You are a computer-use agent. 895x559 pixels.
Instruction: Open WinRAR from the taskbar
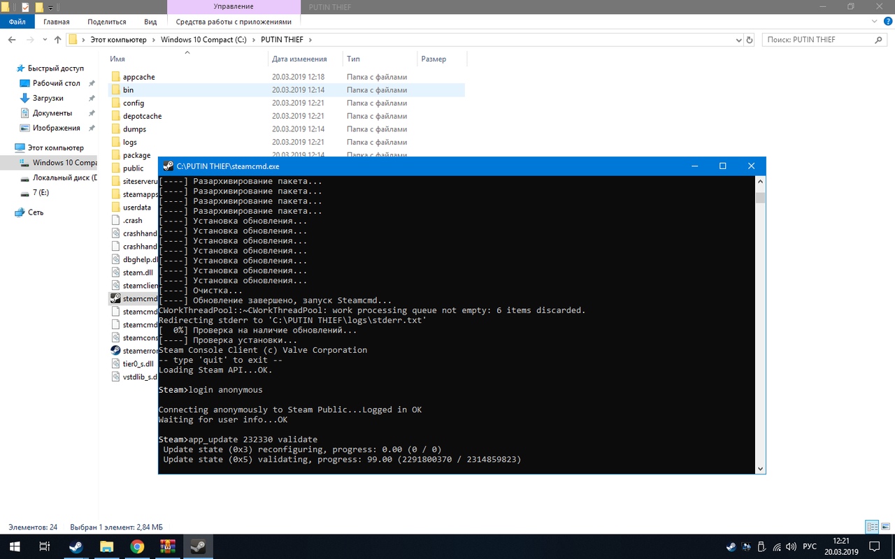click(x=167, y=546)
